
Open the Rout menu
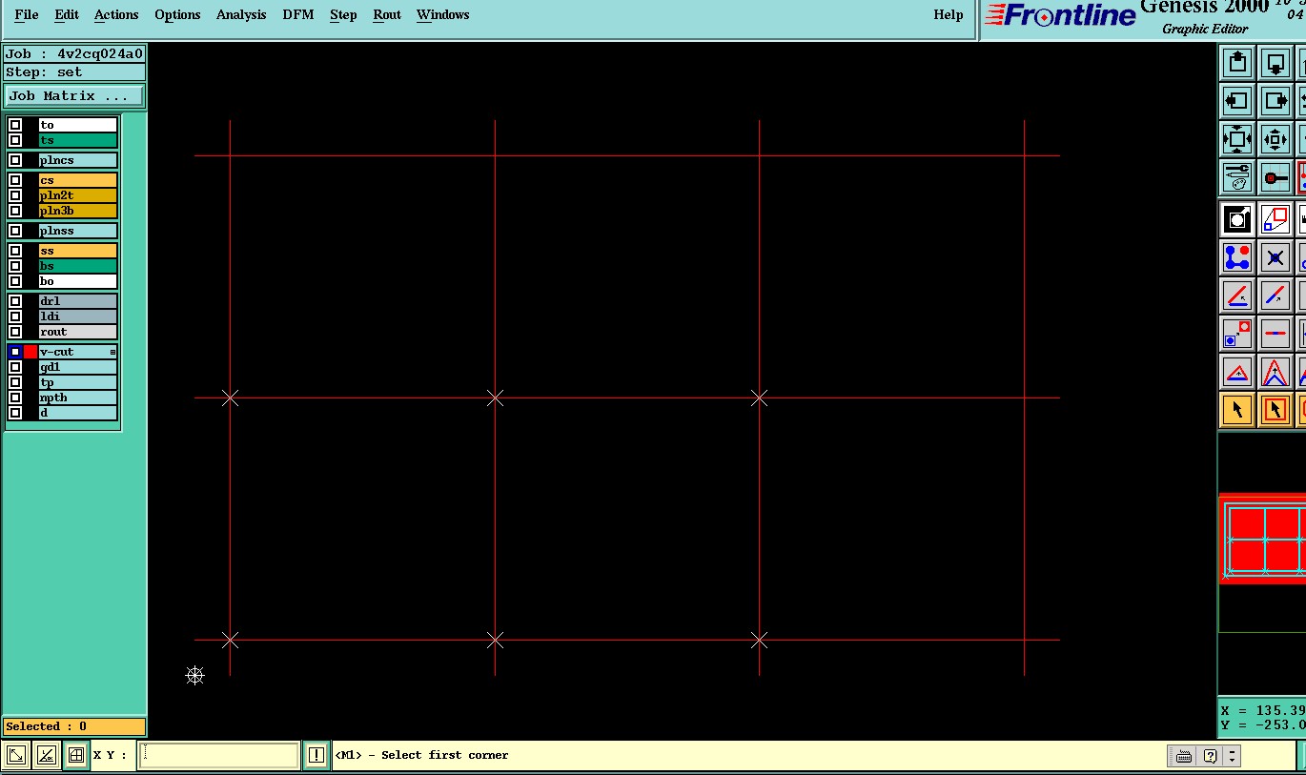387,14
